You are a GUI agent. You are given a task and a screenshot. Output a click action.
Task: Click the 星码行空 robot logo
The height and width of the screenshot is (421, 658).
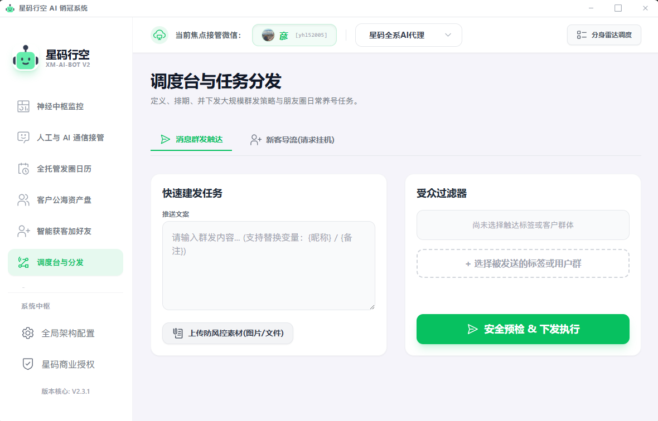25,58
